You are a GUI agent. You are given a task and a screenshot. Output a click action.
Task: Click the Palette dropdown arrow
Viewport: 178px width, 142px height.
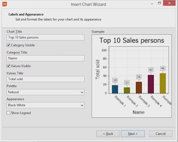pyautogui.click(x=82, y=92)
